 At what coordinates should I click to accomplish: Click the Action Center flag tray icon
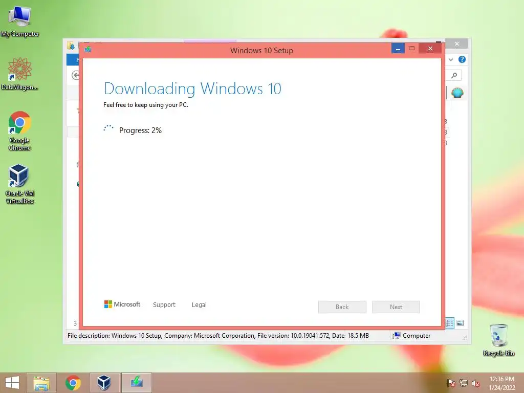tap(451, 383)
